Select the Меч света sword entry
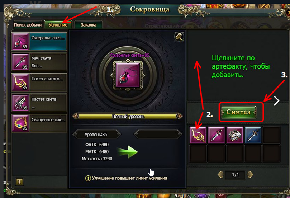 coord(39,62)
